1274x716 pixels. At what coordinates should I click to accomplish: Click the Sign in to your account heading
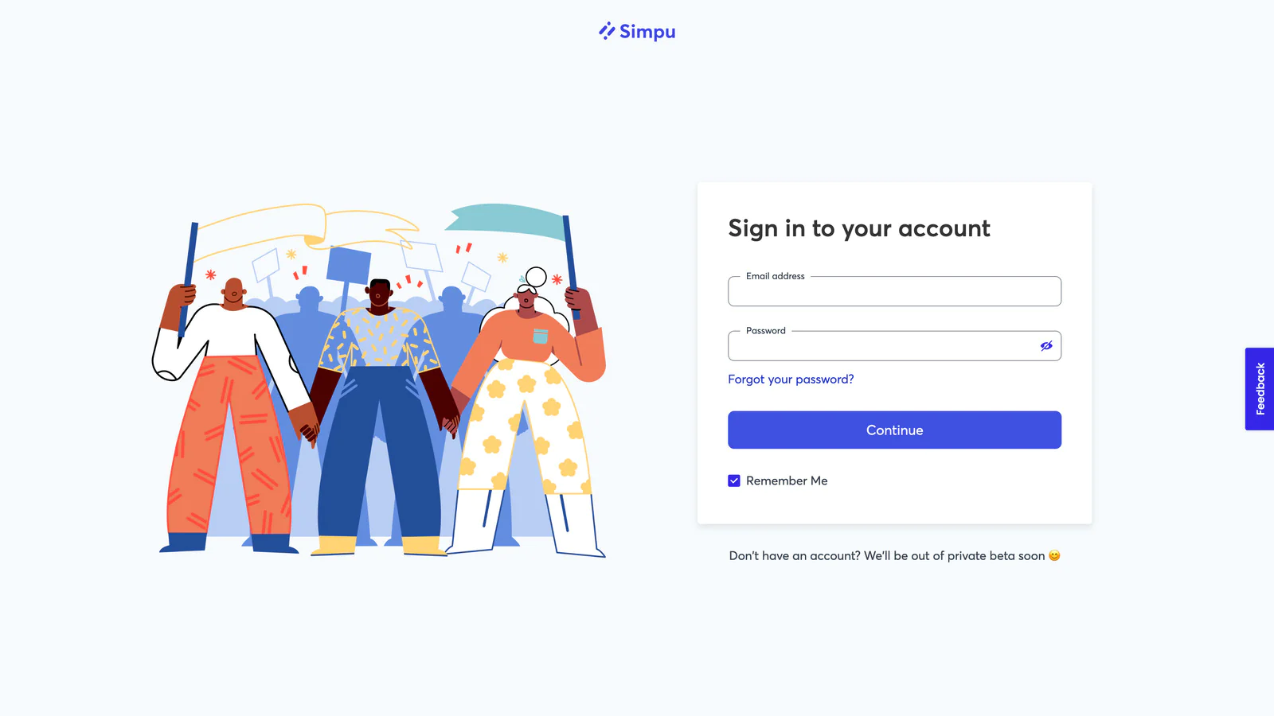pos(859,229)
